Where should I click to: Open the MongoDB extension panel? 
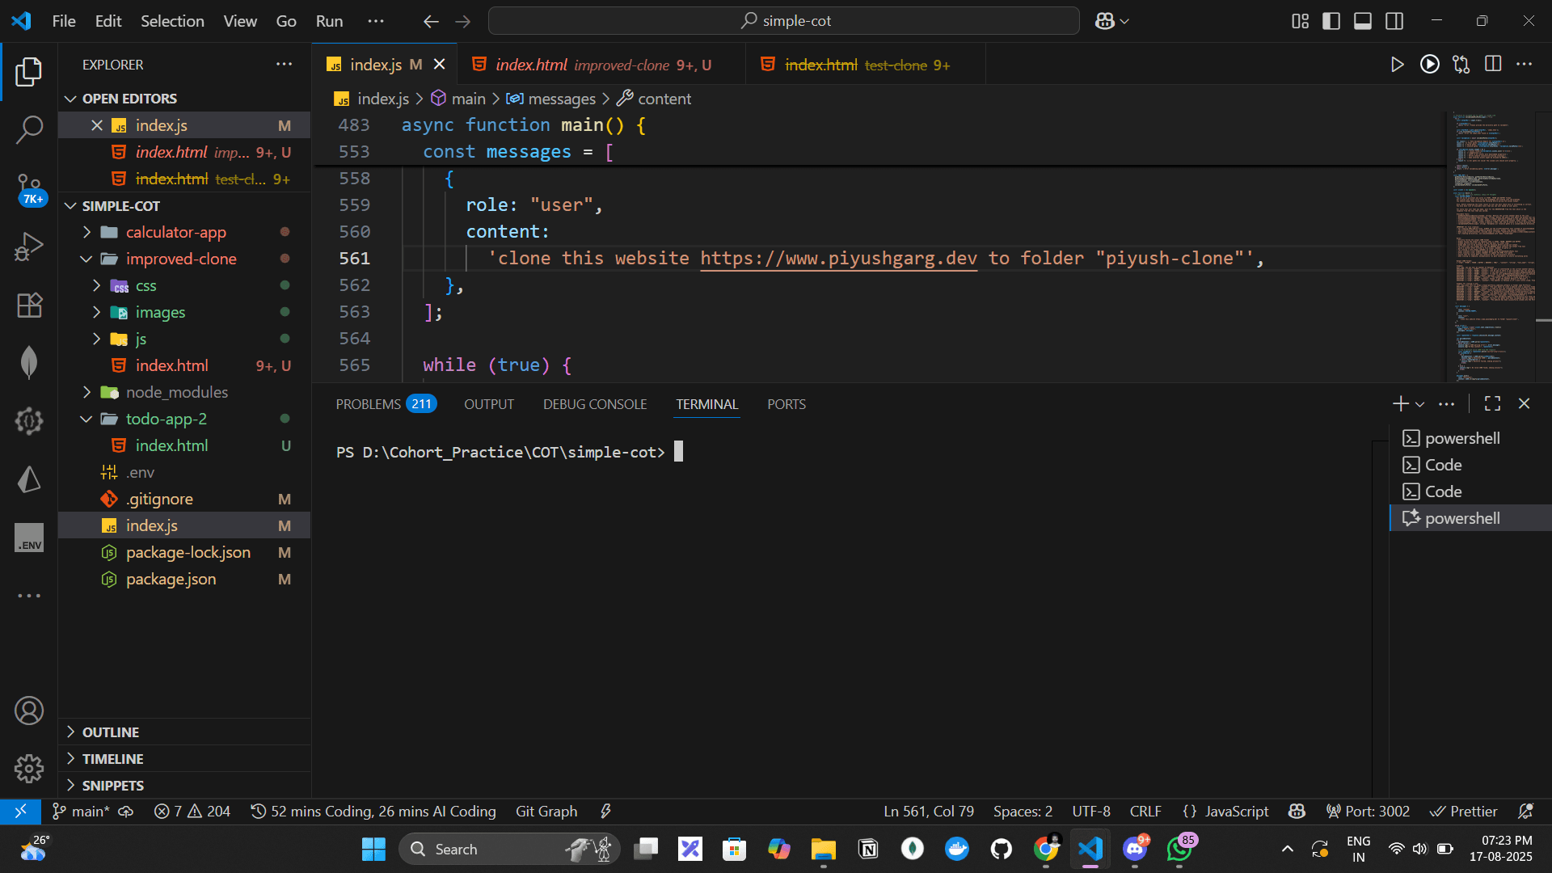[x=29, y=363]
